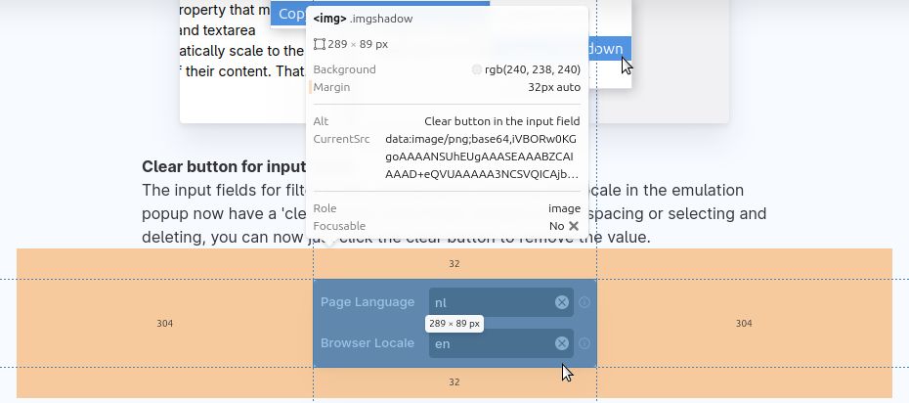Click the 'Browser Locale' label
The width and height of the screenshot is (909, 403).
368,343
